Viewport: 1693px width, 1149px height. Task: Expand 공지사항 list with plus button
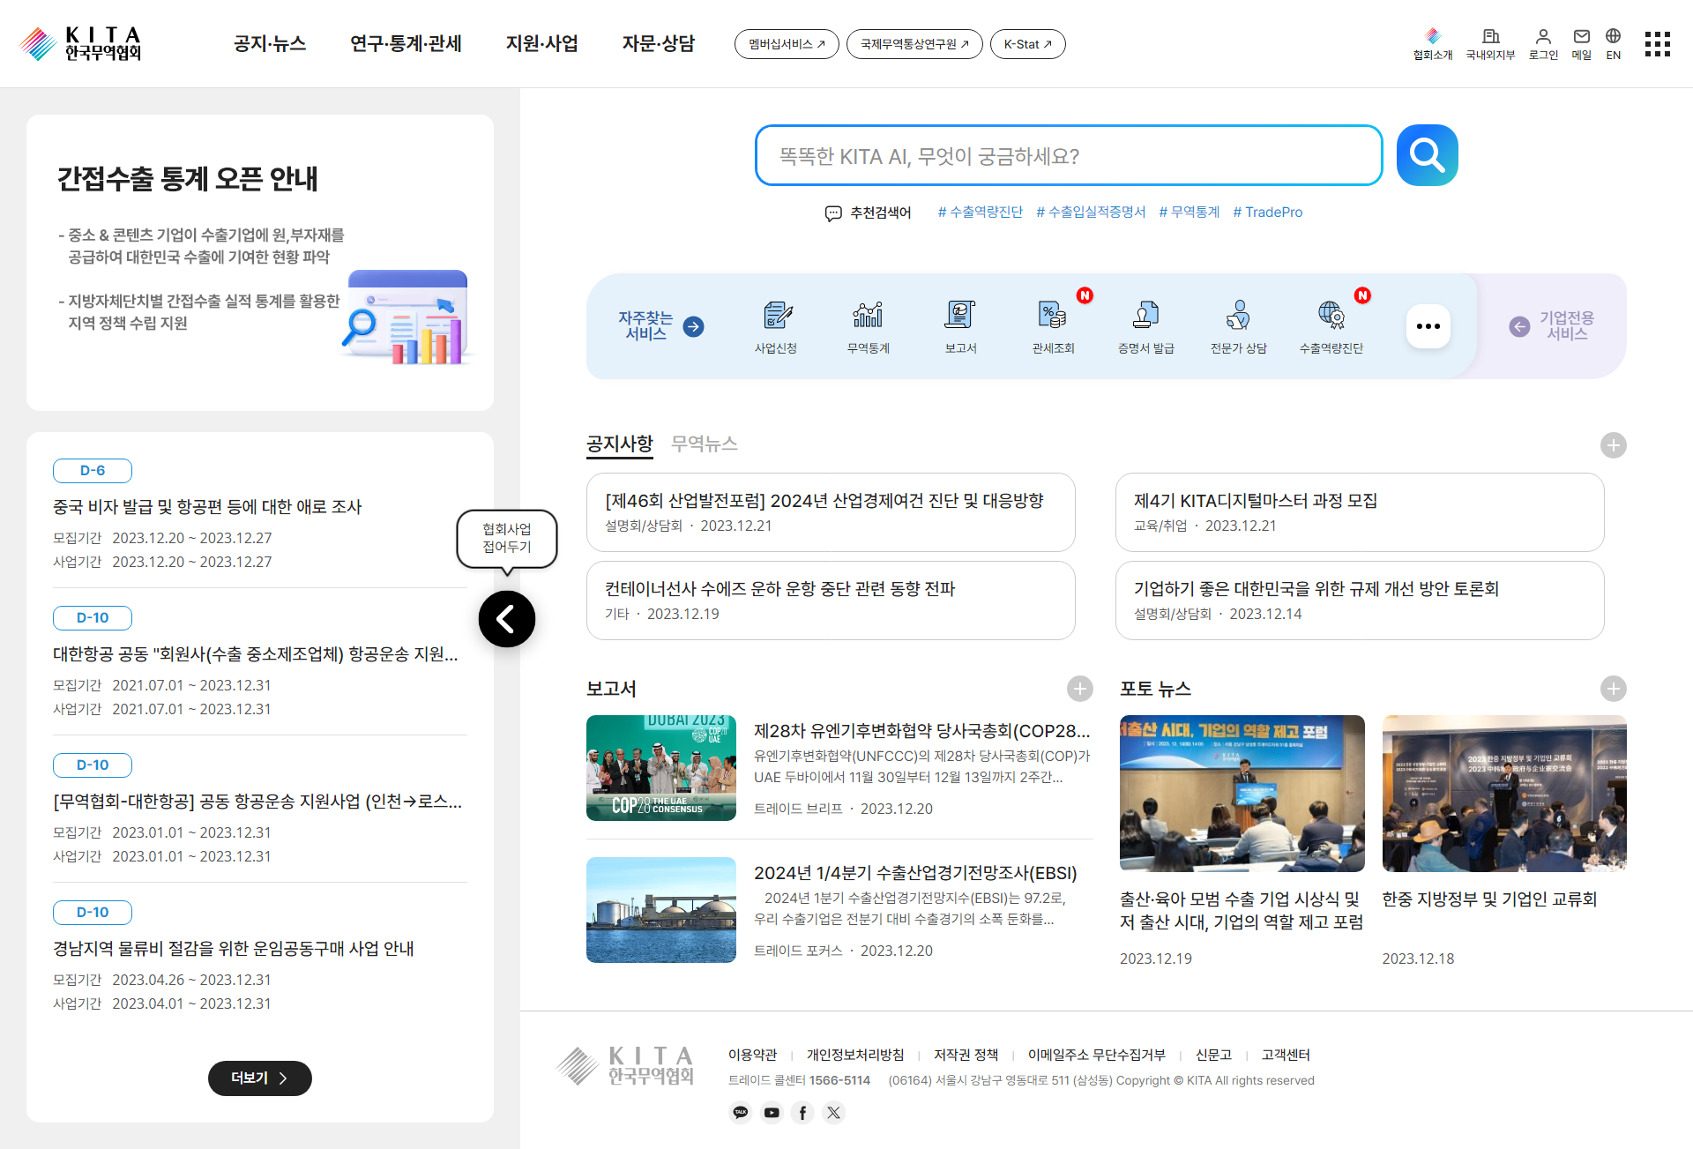click(x=1613, y=445)
